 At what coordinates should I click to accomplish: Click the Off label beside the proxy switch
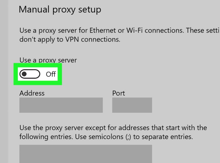pos(51,74)
